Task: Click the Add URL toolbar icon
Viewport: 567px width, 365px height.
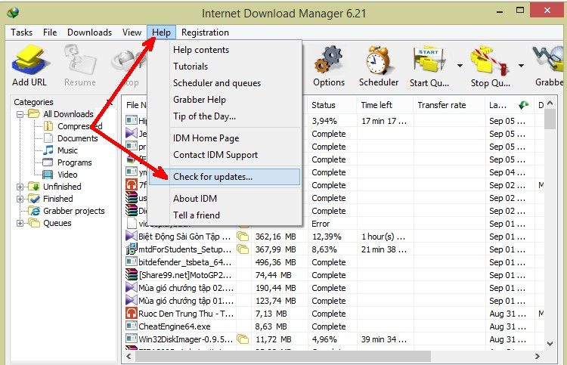Action: (x=29, y=60)
